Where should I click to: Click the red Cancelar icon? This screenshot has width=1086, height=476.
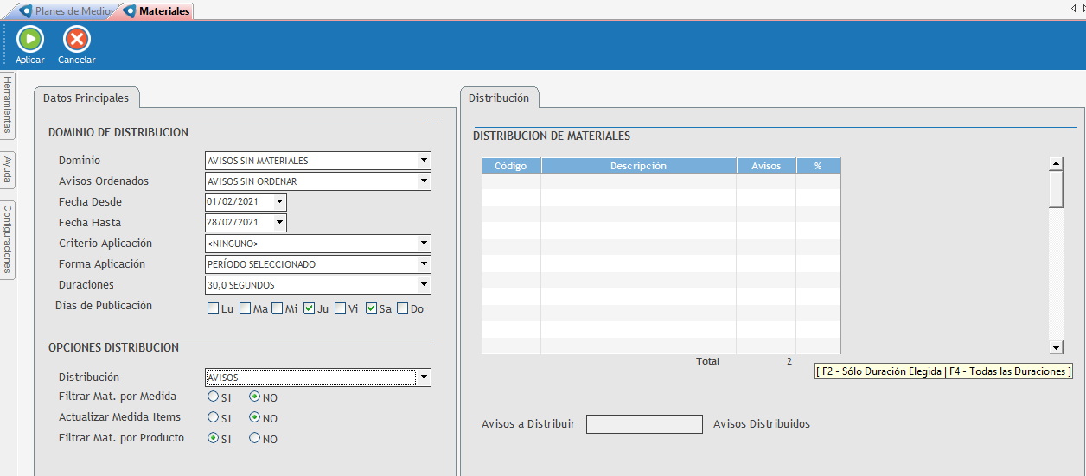click(77, 40)
